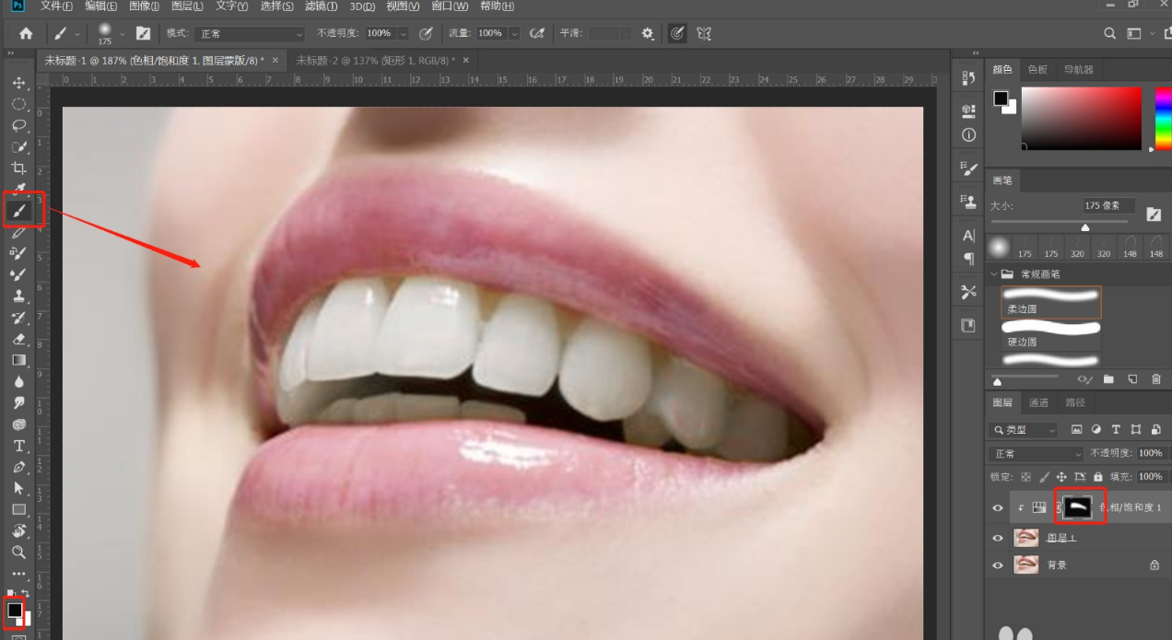This screenshot has height=640, width=1172.
Task: Select the Move tool
Action: pyautogui.click(x=18, y=83)
